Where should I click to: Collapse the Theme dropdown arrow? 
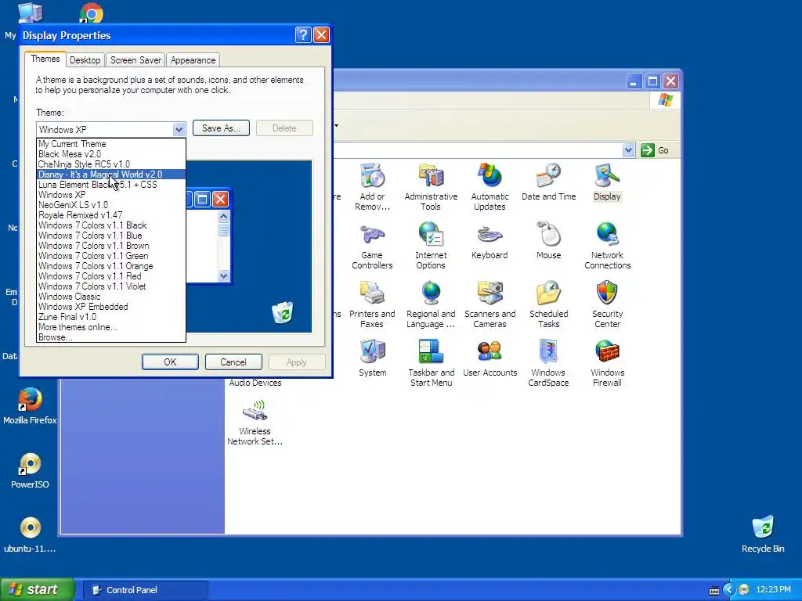(x=179, y=129)
